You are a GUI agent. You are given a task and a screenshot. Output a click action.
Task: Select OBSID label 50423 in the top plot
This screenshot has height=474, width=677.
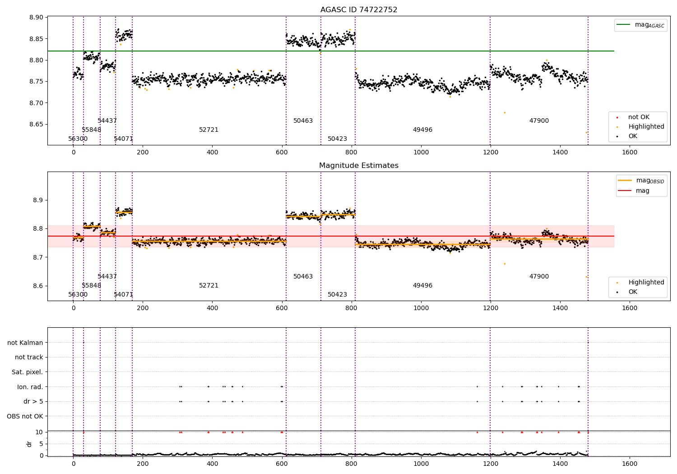(337, 139)
